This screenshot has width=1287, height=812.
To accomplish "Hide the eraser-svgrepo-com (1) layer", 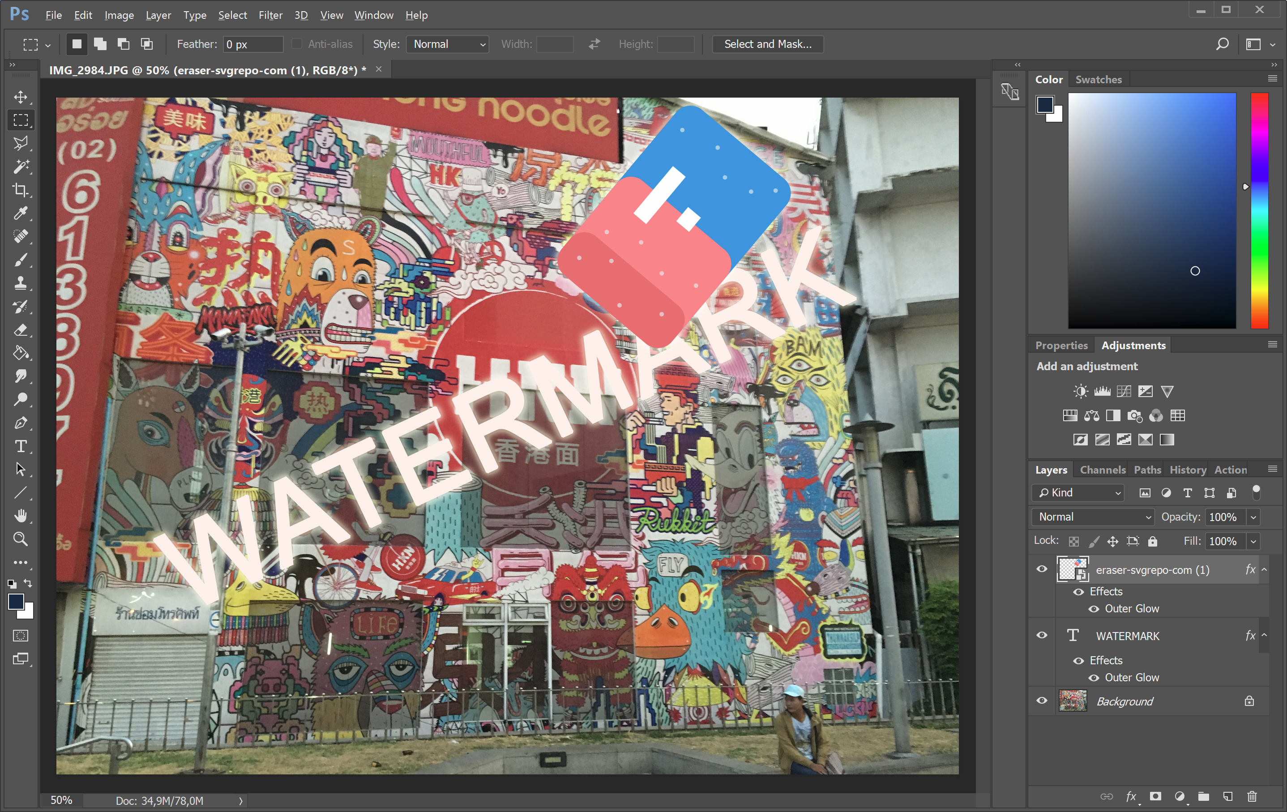I will point(1042,569).
